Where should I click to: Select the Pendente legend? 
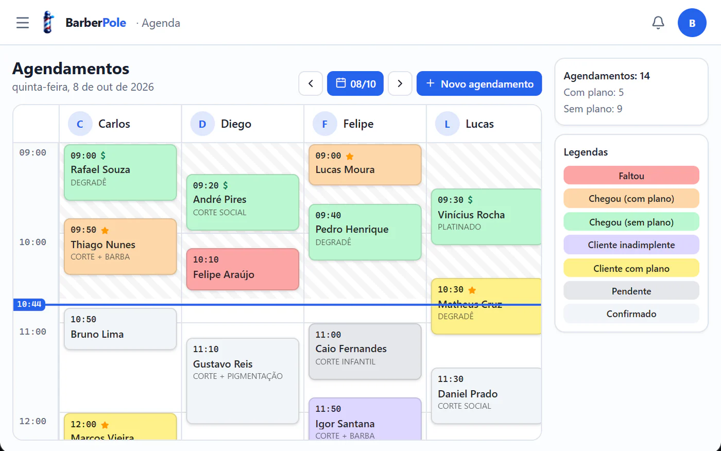(x=631, y=291)
